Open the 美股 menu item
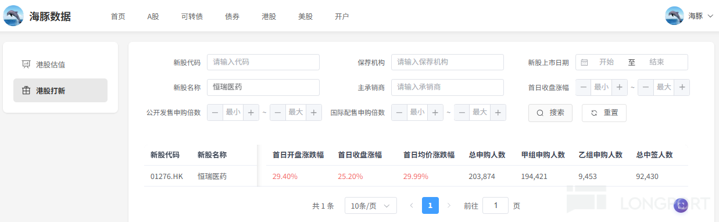The height and width of the screenshot is (222, 719). (x=305, y=16)
